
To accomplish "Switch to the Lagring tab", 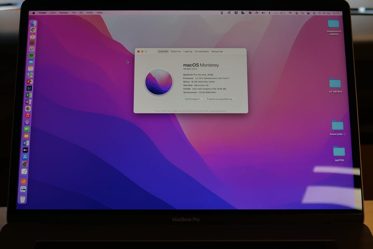I will (188, 52).
